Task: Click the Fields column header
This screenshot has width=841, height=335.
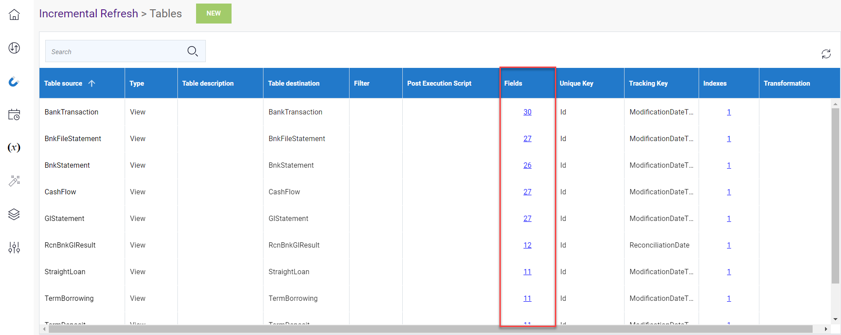Action: [x=513, y=83]
